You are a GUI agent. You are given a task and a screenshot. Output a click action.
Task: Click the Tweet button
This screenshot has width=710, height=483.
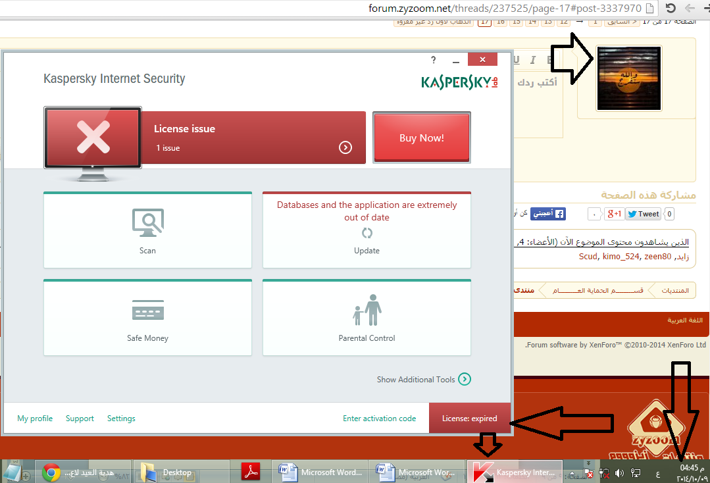click(643, 214)
